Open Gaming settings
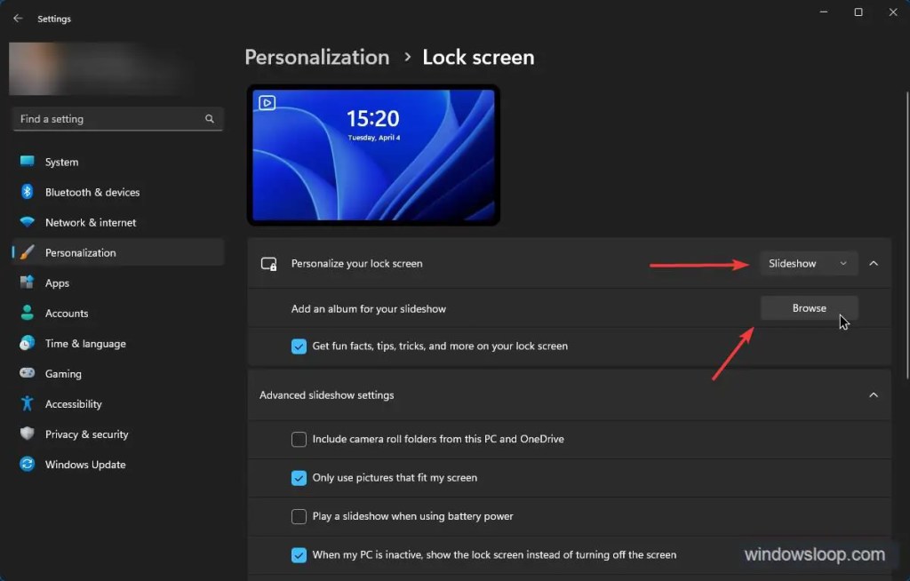910x581 pixels. (x=118, y=373)
